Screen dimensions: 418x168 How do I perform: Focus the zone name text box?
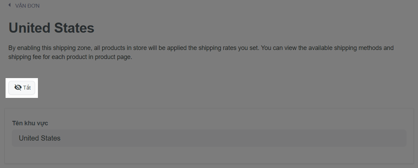(x=209, y=138)
